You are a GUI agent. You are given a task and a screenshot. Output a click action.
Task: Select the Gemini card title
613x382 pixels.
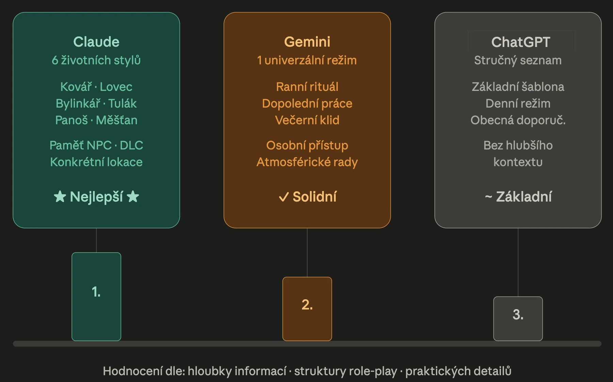click(x=307, y=42)
